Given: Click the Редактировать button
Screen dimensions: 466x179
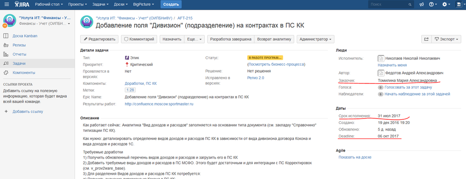Looking at the screenshot, I should 99,39.
